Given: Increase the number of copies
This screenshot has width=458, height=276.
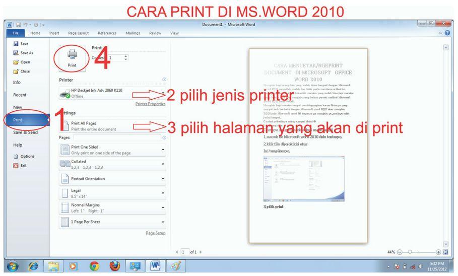Looking at the screenshot, I should [x=126, y=56].
